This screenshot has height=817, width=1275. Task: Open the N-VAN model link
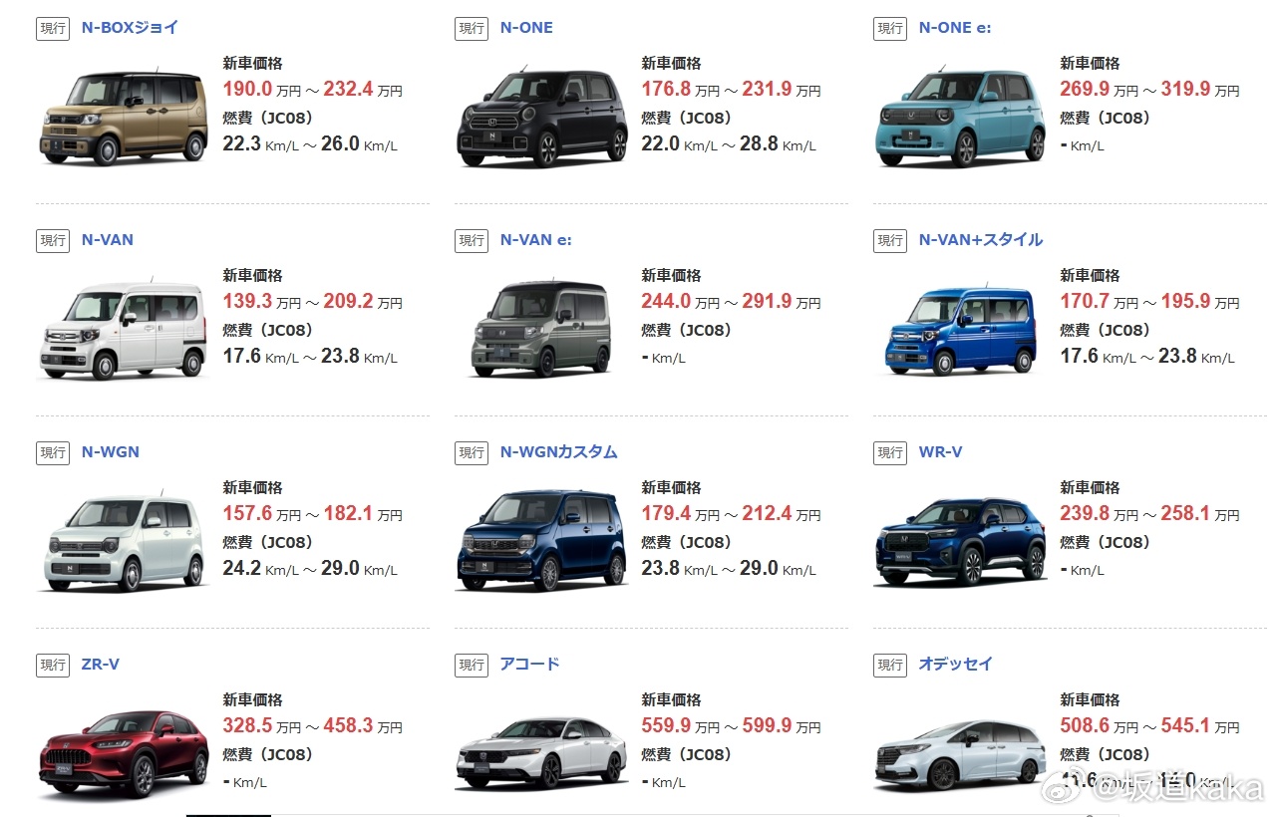tap(107, 240)
